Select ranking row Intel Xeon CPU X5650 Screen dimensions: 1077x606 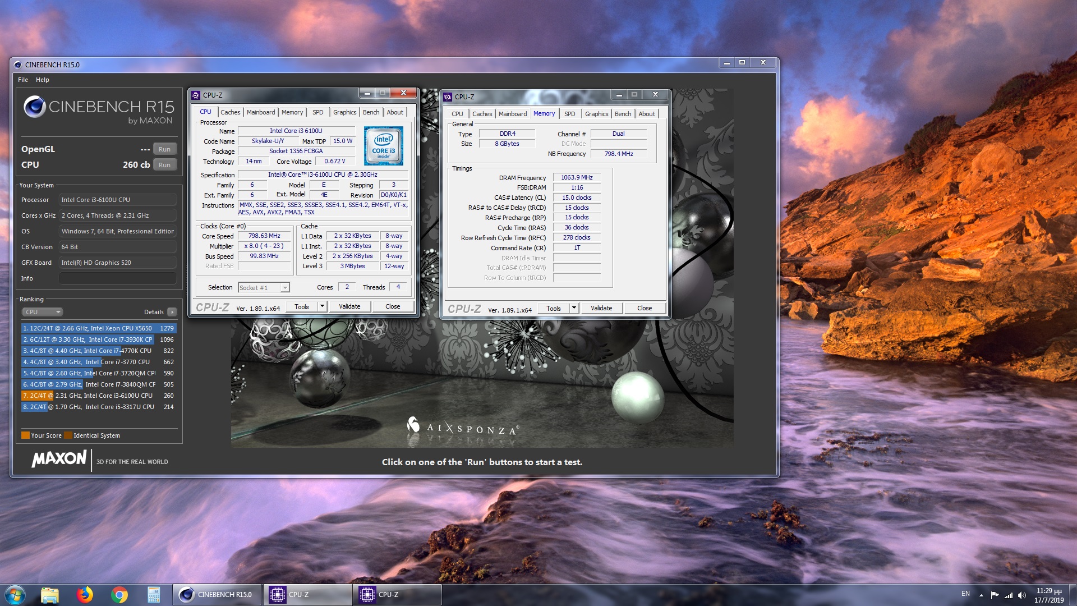pos(99,328)
